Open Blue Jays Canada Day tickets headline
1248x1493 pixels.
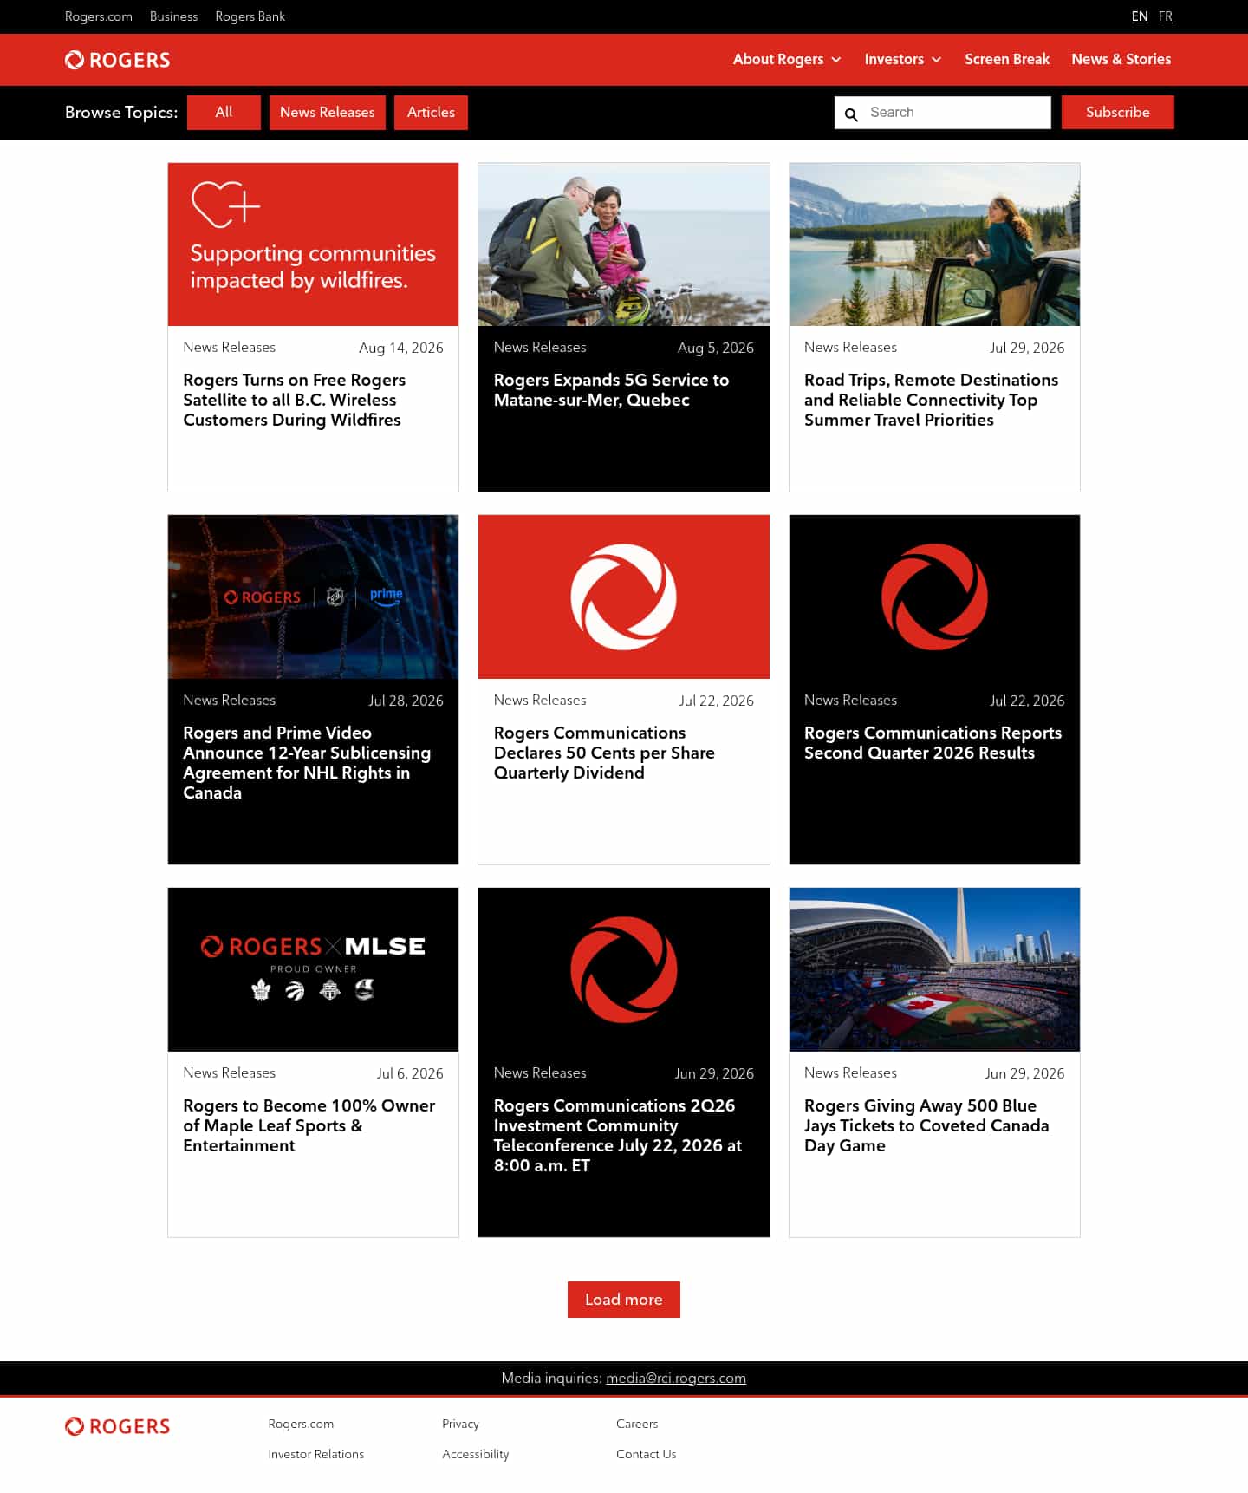pos(926,1125)
